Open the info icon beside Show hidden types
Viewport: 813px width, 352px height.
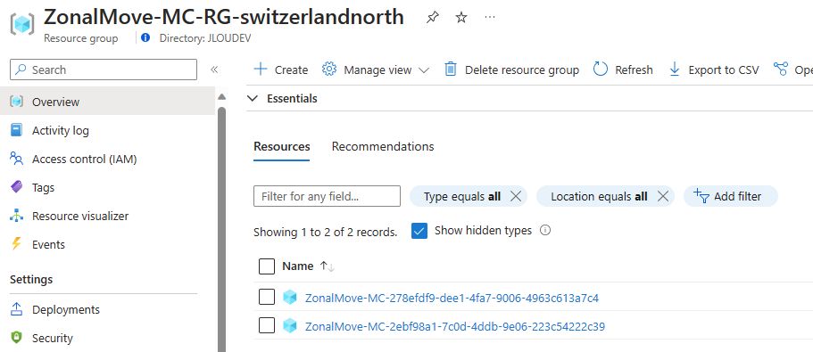[545, 230]
